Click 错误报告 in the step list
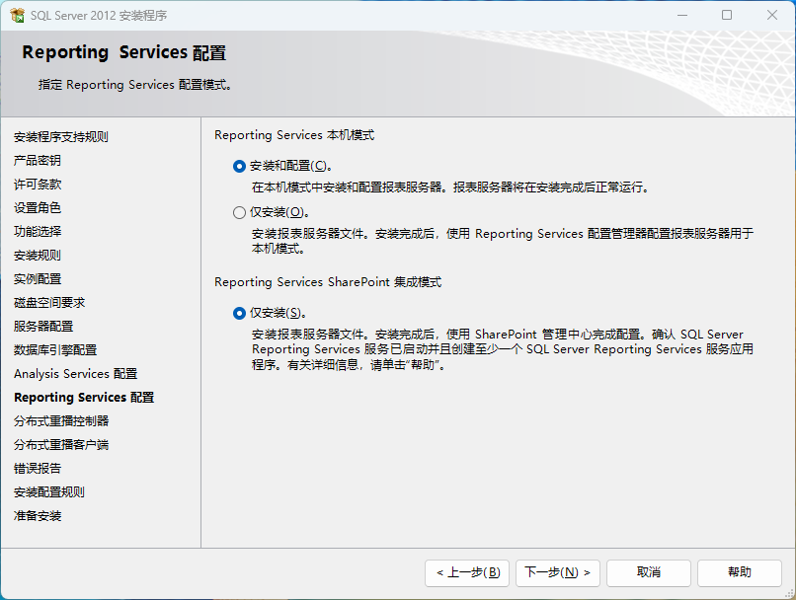This screenshot has width=796, height=600. tap(38, 469)
